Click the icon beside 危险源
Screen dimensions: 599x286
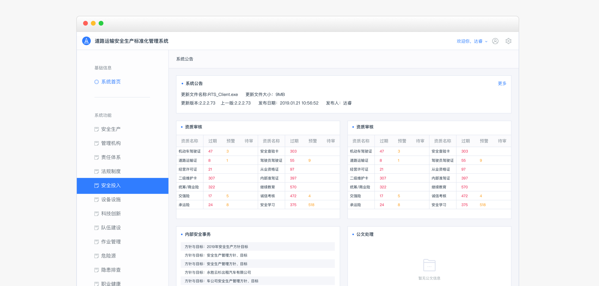[x=96, y=256]
